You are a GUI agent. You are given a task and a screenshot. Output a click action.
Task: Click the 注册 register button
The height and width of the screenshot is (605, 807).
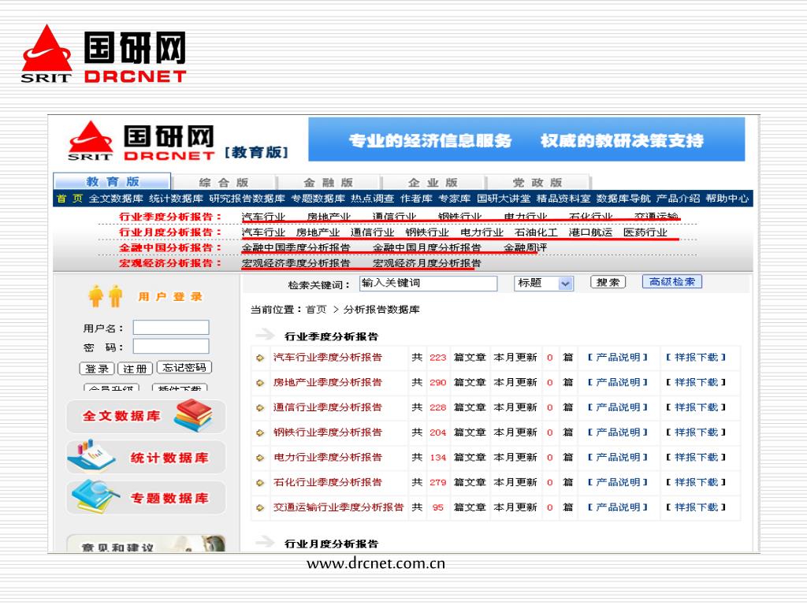135,369
